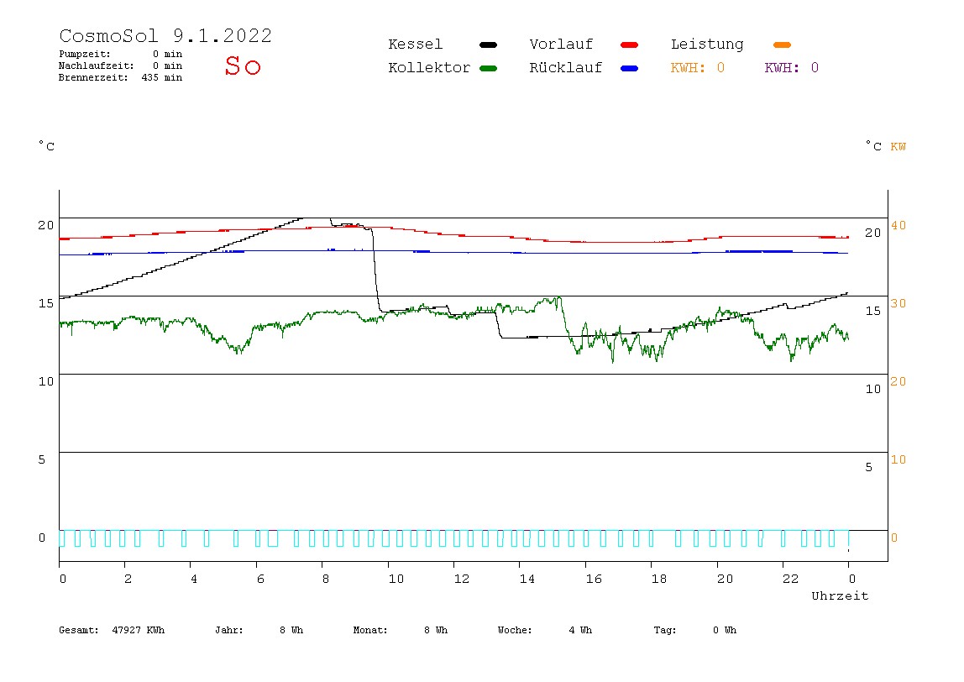Click the "°C" unit label above left axis
Image resolution: width=964 pixels, height=682 pixels.
[x=47, y=146]
